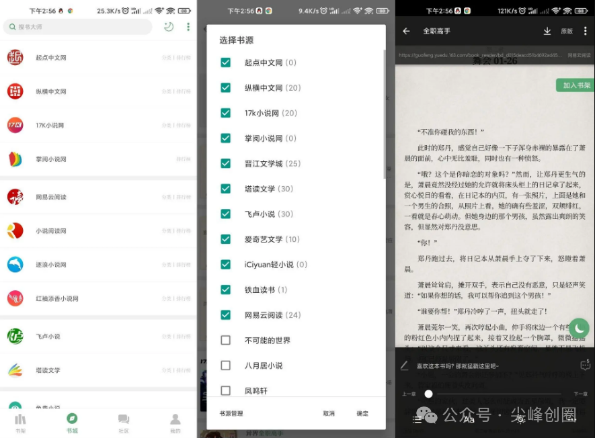
Task: Tap the pencil write-comment icon
Action: pos(405,365)
